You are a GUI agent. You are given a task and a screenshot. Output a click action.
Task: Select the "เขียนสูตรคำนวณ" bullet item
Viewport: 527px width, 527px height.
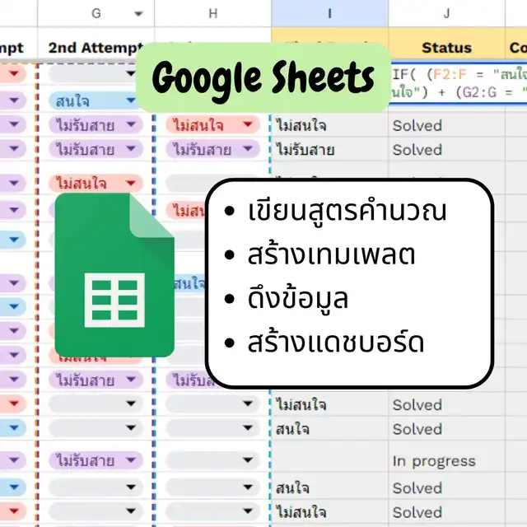point(347,211)
